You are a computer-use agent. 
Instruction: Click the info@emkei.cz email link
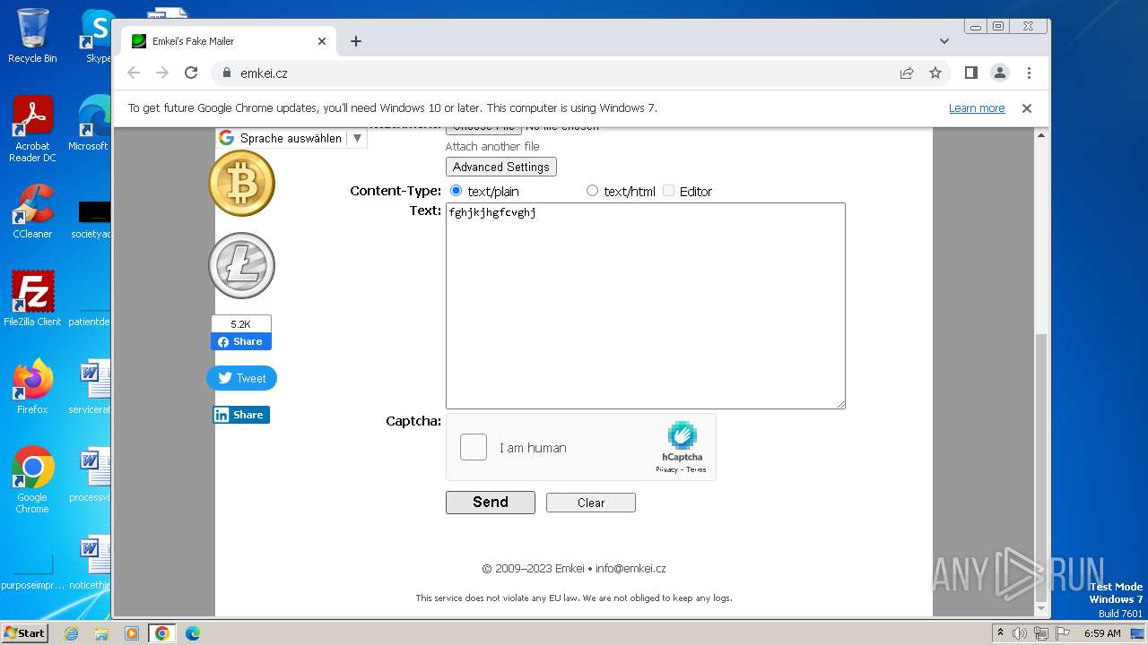pos(631,568)
